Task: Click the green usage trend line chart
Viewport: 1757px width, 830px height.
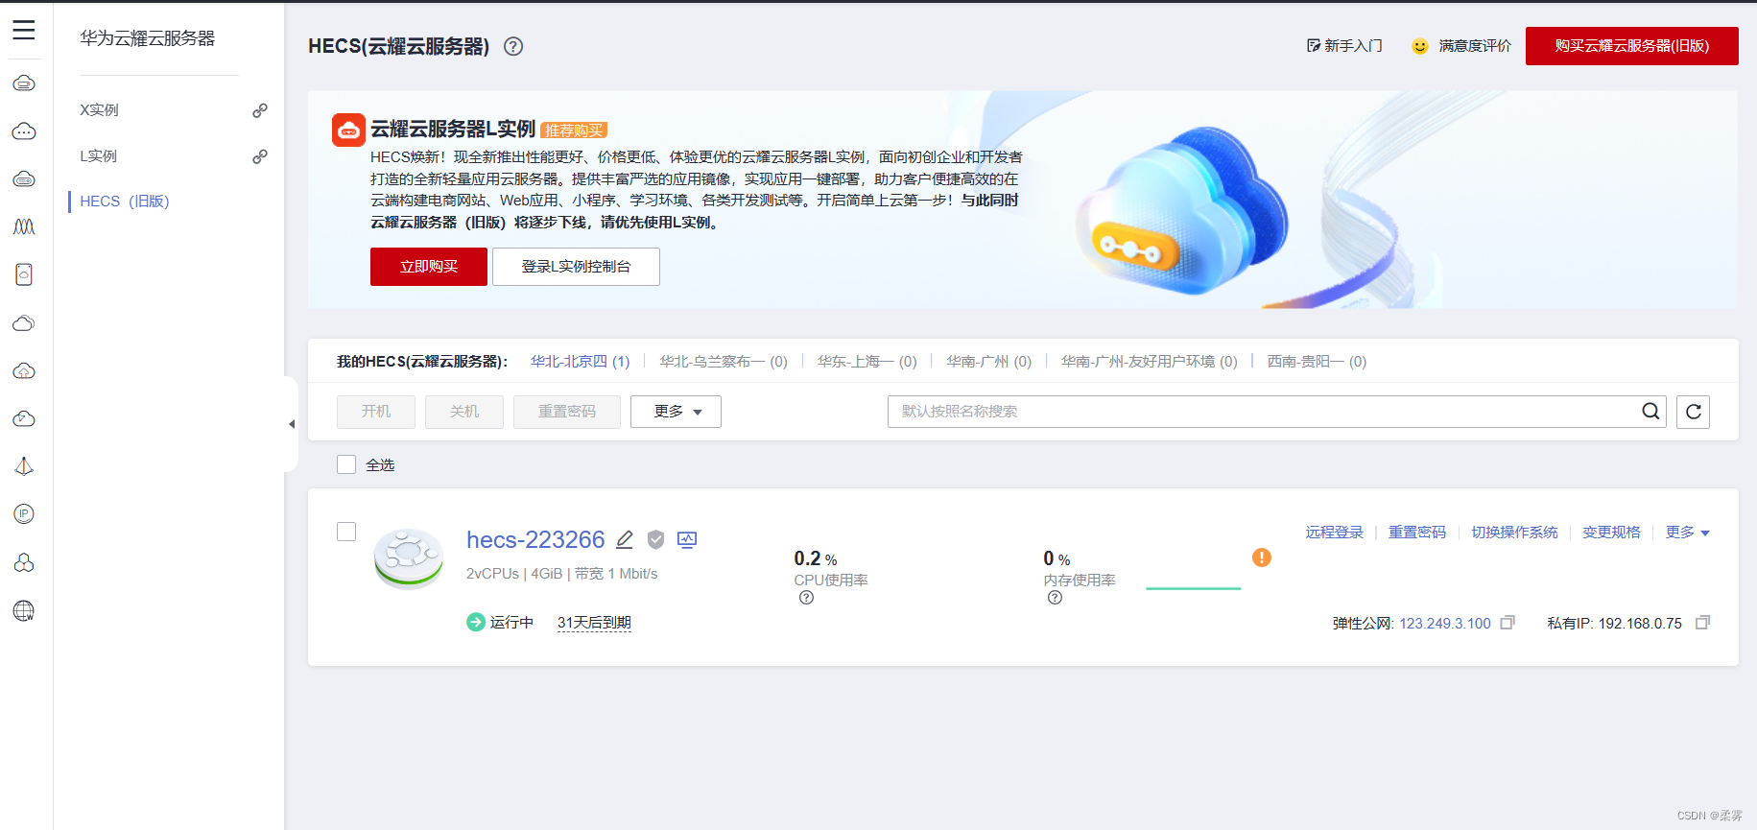Action: 1194,588
